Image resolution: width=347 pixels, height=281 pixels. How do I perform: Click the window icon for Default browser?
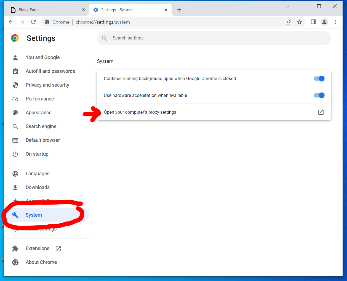point(15,140)
